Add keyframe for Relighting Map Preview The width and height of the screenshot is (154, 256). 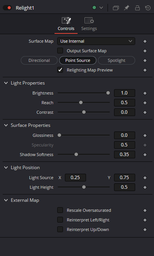[145, 70]
